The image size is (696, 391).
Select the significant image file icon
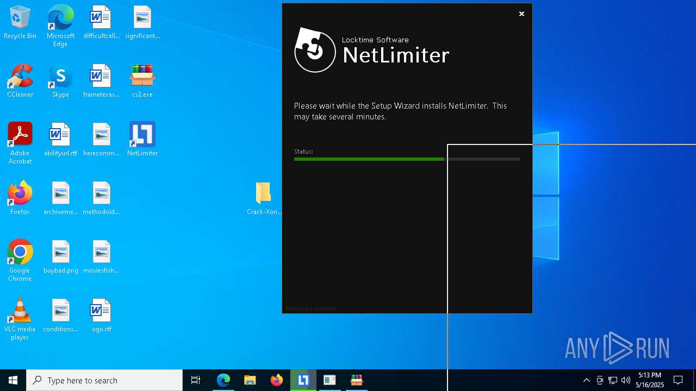coord(142,23)
